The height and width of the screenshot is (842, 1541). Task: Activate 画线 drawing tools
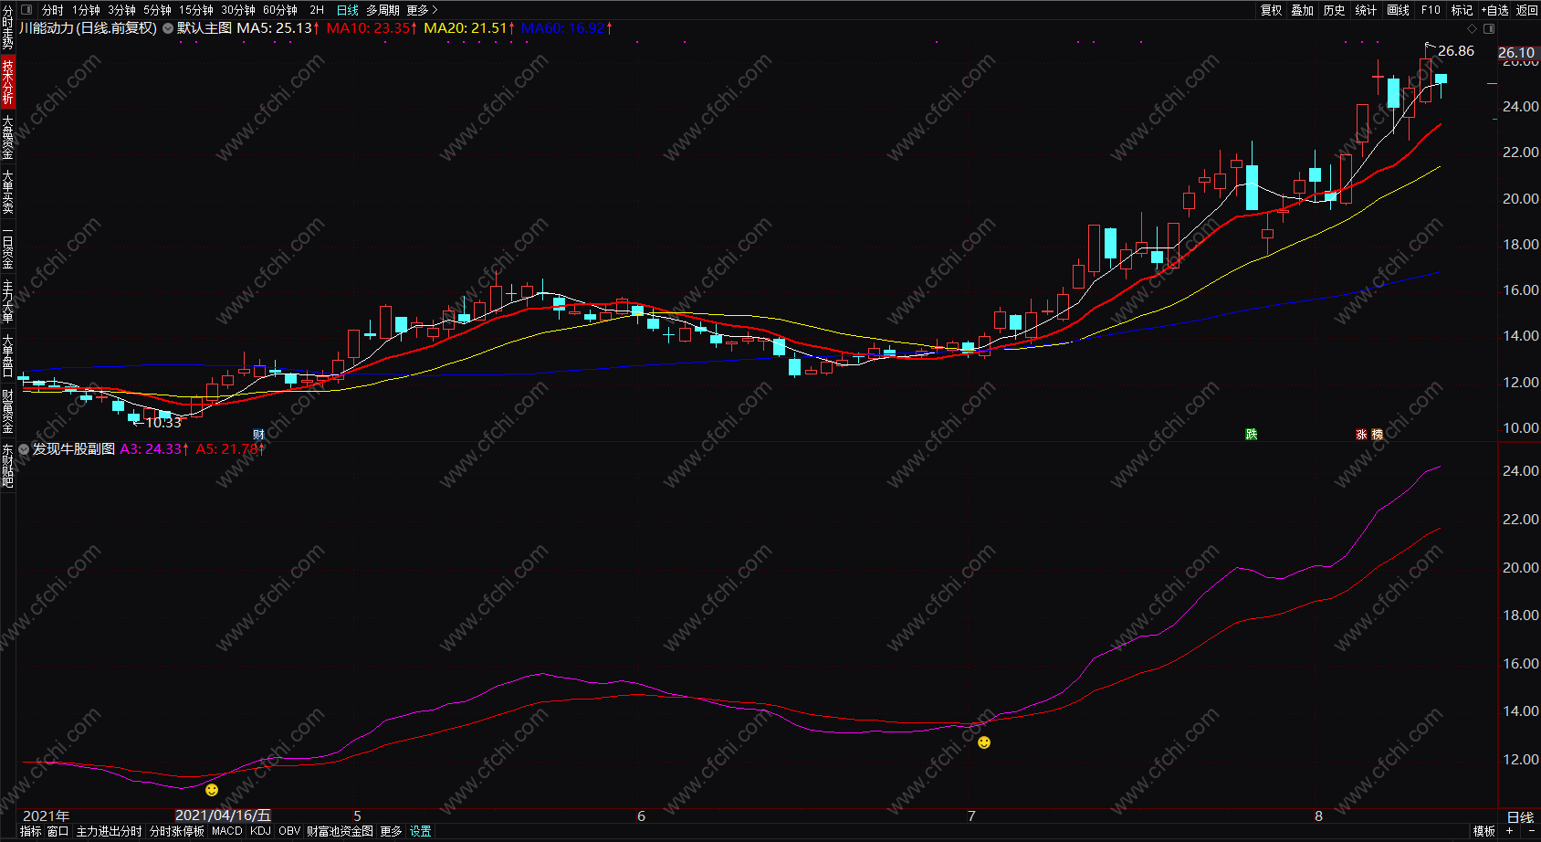tap(1399, 10)
